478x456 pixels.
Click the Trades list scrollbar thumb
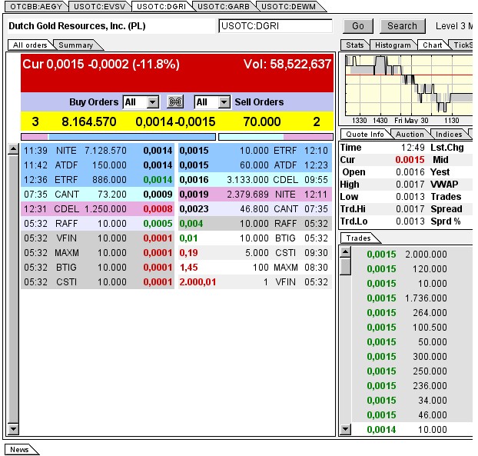click(x=345, y=266)
